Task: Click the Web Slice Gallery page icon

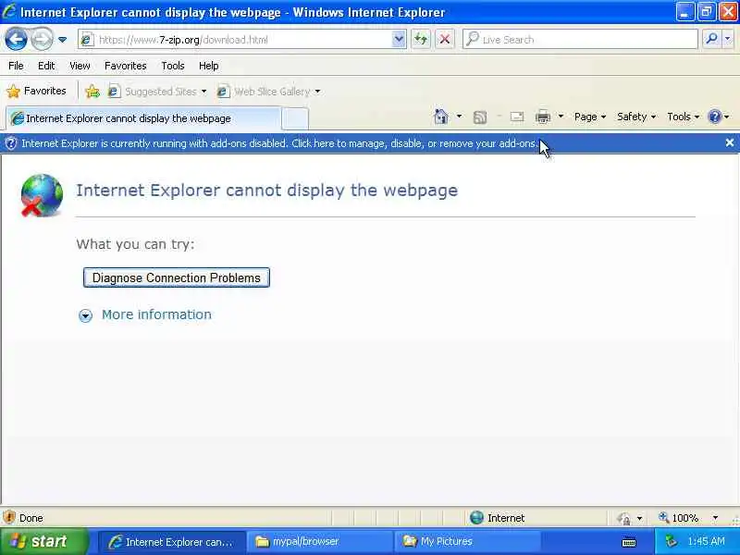Action: point(223,91)
